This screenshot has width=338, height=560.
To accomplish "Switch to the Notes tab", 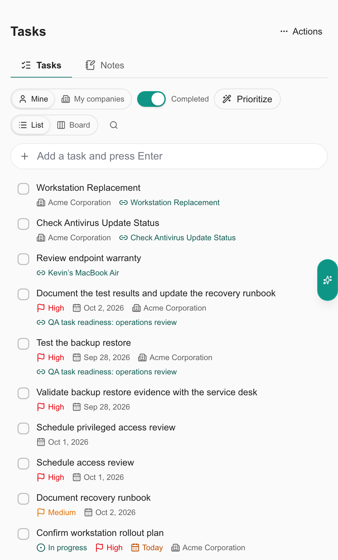I will [x=105, y=65].
